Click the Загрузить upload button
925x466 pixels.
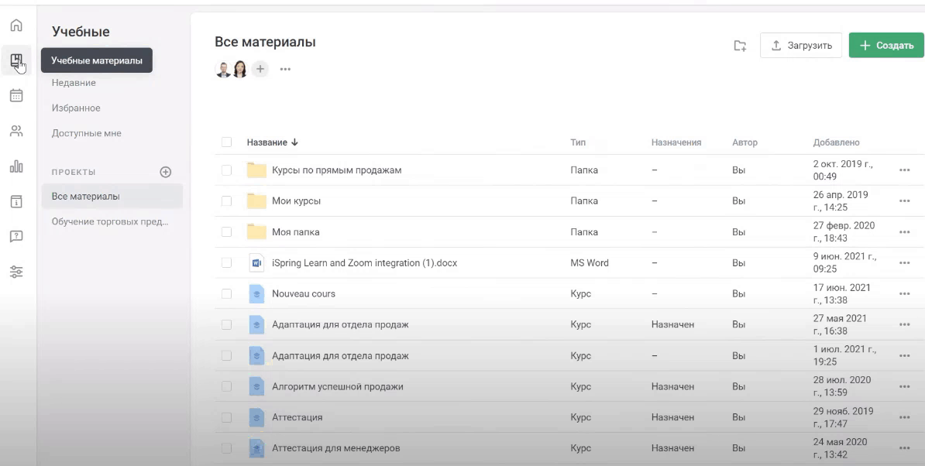coord(801,46)
